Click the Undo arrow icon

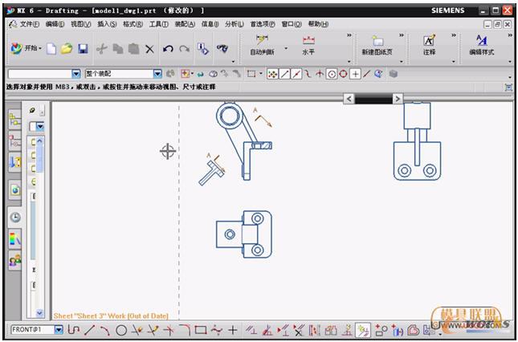tap(167, 49)
